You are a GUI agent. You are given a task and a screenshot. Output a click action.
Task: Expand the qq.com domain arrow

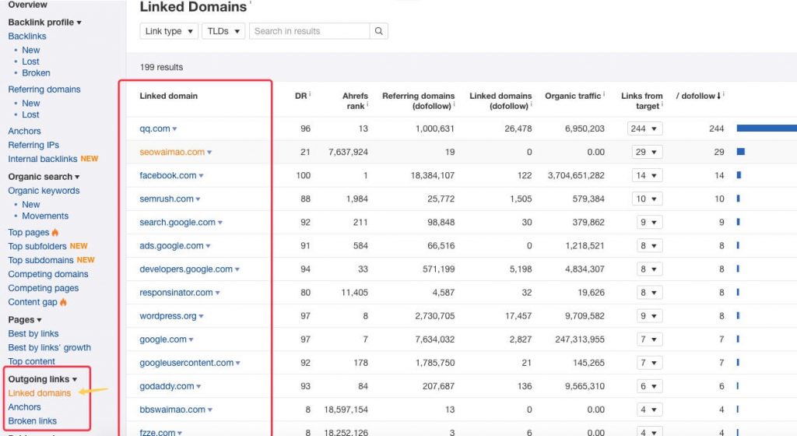(174, 129)
